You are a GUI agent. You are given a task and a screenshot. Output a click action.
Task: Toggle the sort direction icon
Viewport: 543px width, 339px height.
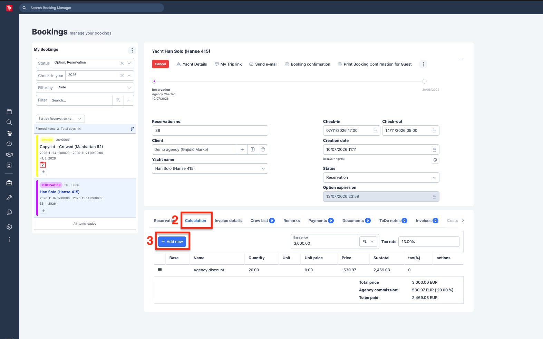click(x=132, y=129)
